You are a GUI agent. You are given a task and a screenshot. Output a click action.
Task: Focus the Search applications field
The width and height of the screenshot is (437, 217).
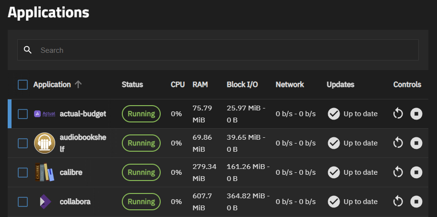[218, 50]
